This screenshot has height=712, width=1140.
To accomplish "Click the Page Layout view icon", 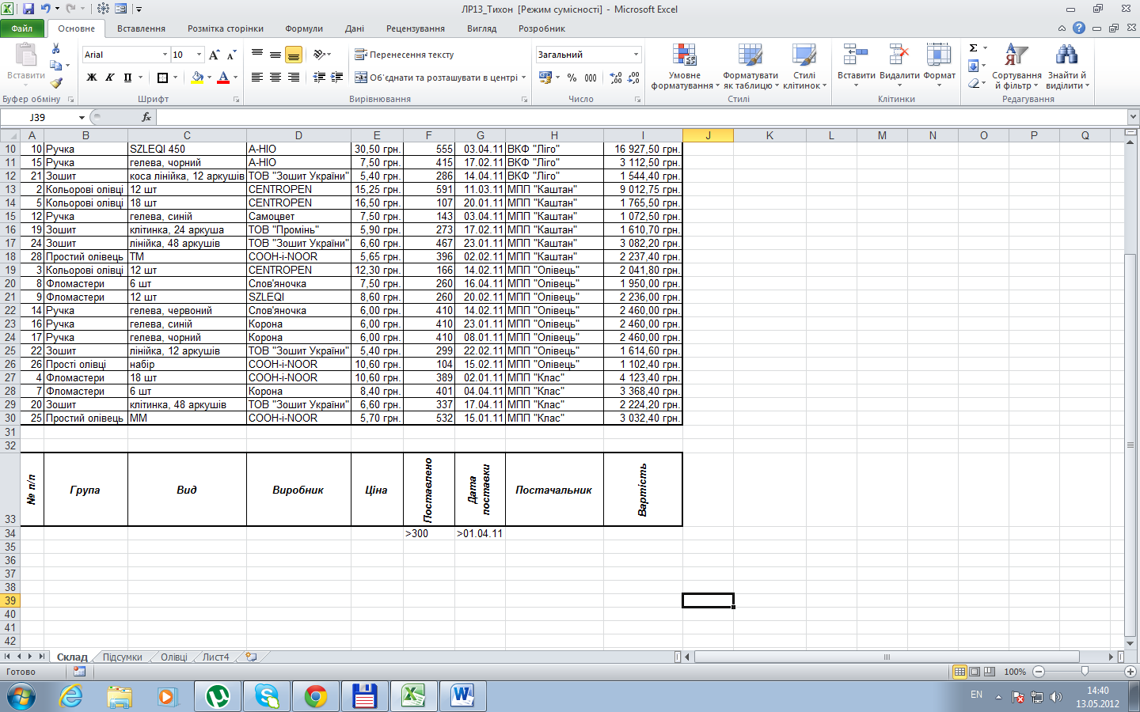I will (x=975, y=672).
